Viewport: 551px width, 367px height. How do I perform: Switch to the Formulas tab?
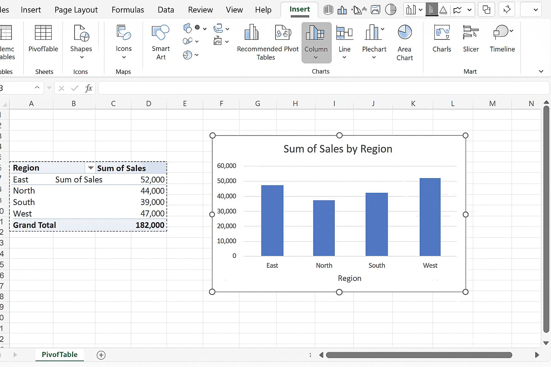[128, 10]
